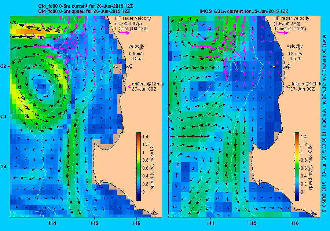Click the small island near -32 on right map
The width and height of the screenshot is (330, 231).
[274, 67]
